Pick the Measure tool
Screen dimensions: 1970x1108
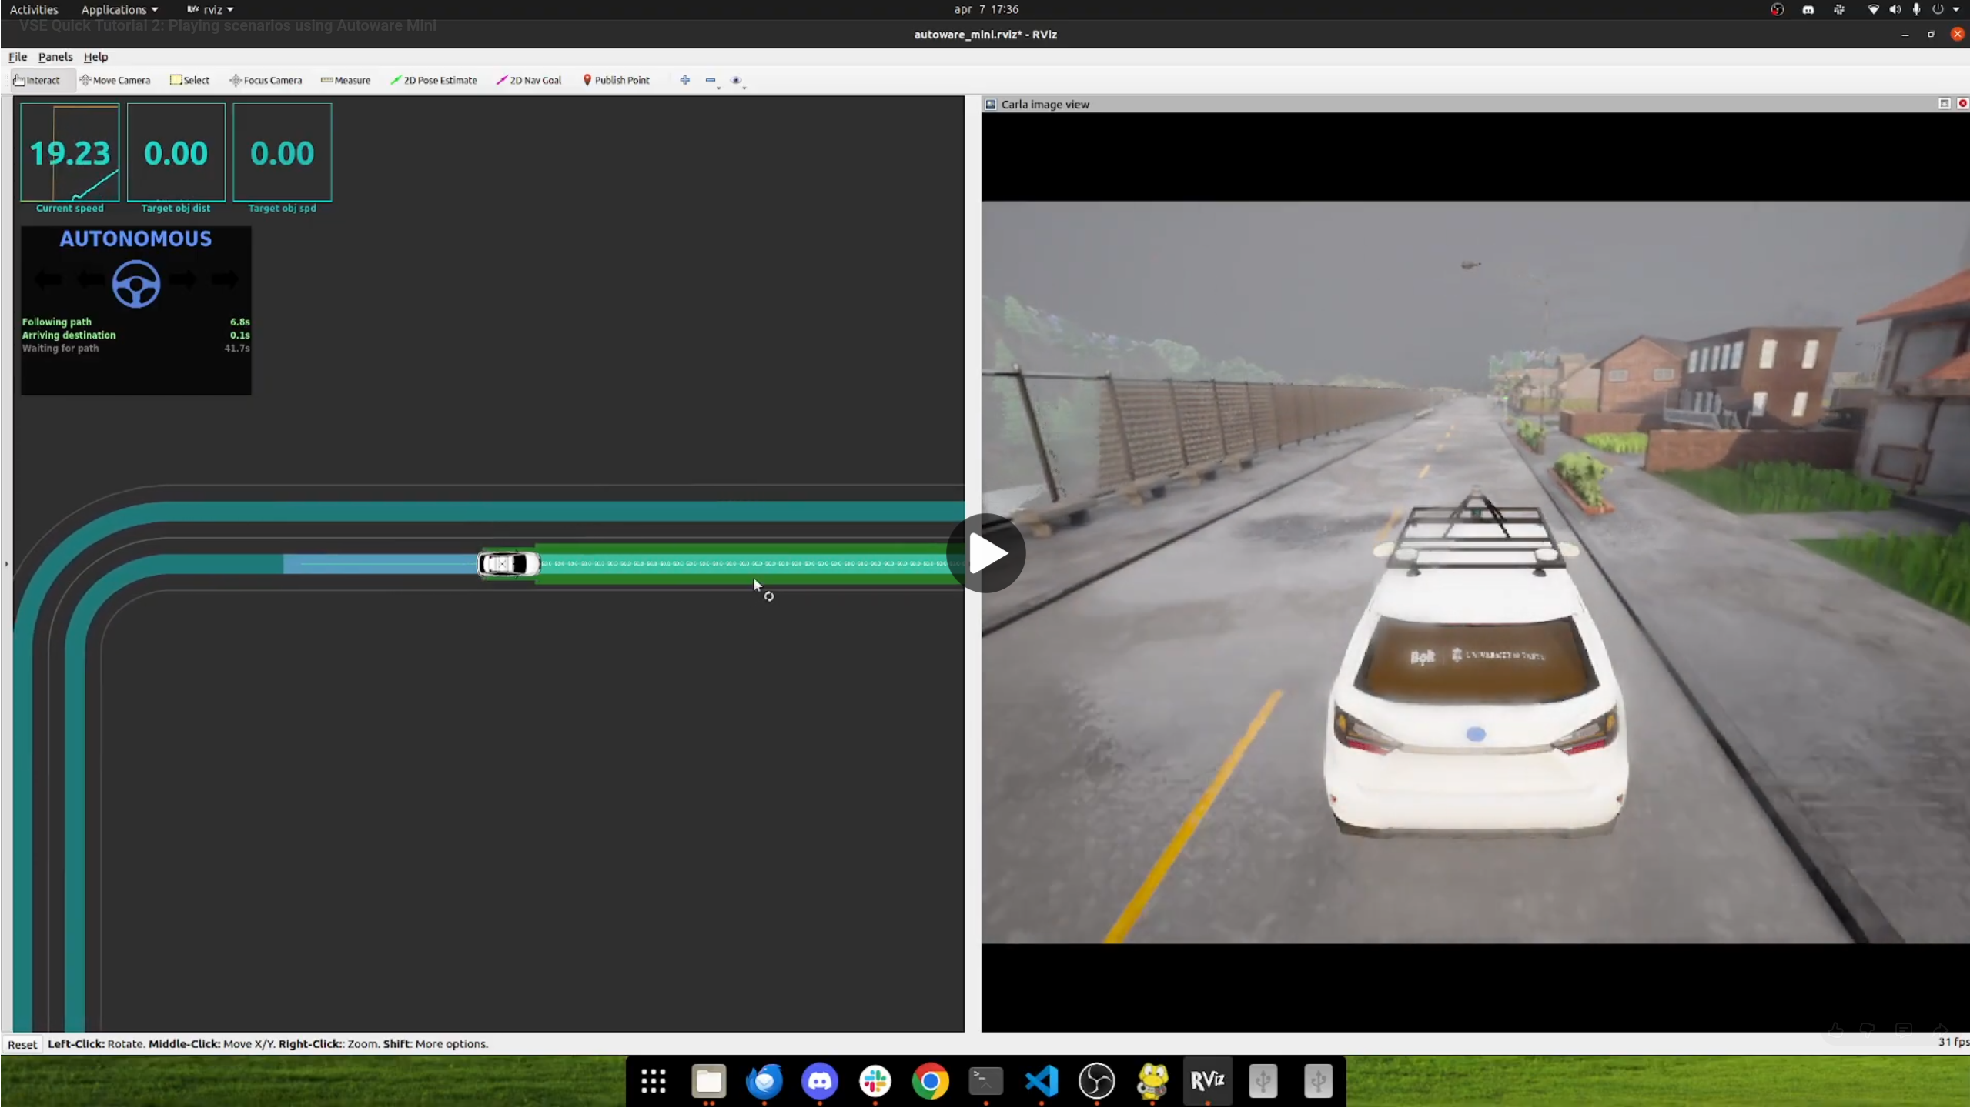coord(346,80)
